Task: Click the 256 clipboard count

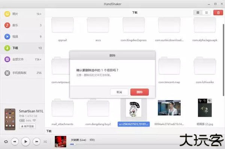Action: (x=39, y=73)
